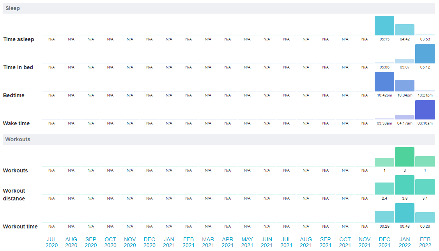Select the Workout distance 2.4 bar
Viewport: 439px width, 251px height.
[x=384, y=189]
